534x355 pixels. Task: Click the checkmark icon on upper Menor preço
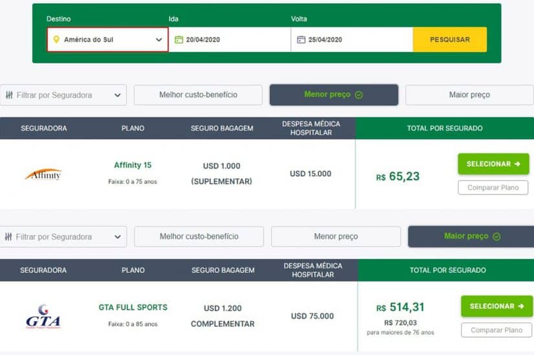(x=359, y=95)
